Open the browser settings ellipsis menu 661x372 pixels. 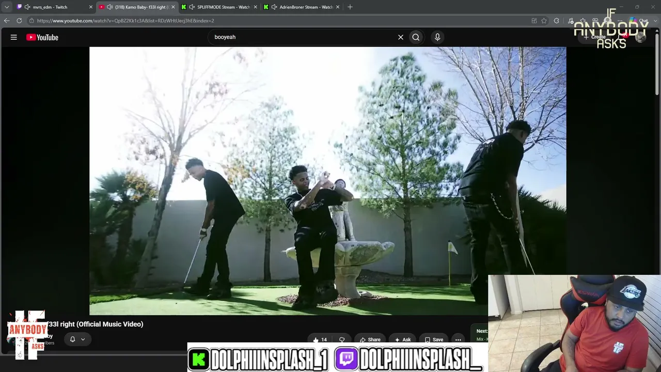(x=620, y=21)
